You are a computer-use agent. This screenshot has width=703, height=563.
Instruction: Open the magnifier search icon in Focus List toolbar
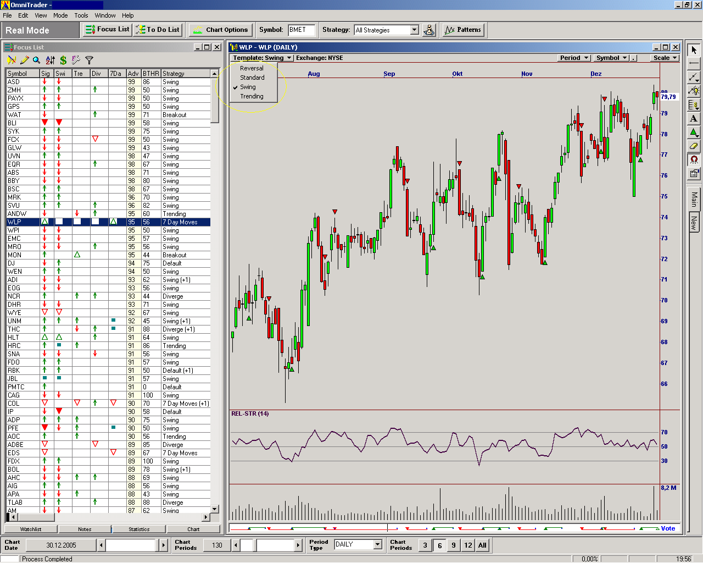[x=36, y=60]
